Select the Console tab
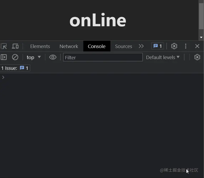Screen dimensions: 204x178 click(x=96, y=46)
